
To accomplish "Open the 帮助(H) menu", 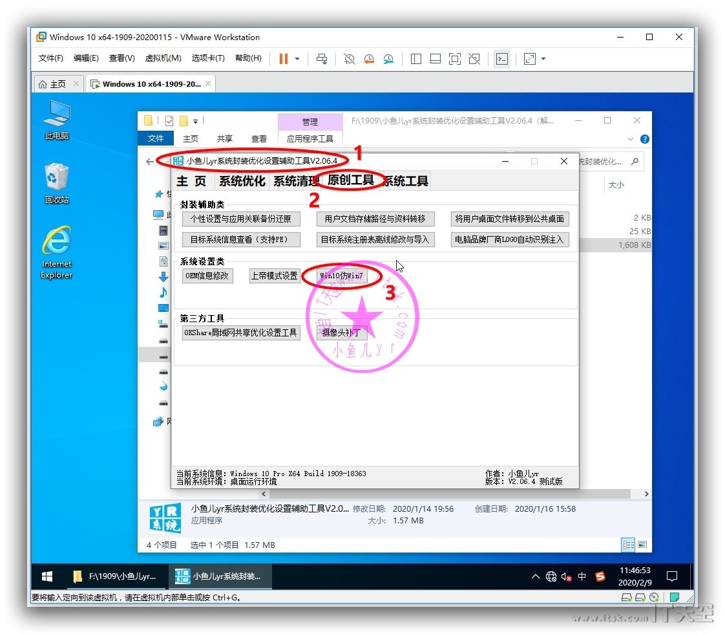I will point(248,58).
